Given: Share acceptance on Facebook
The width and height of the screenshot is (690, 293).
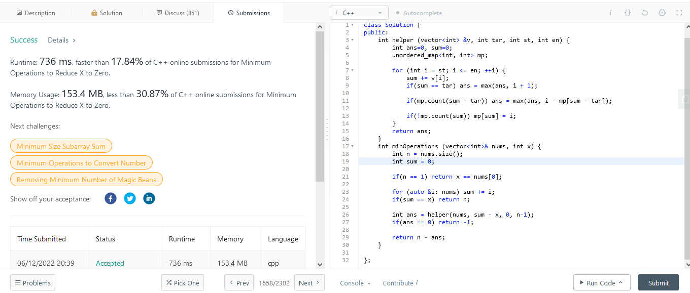Looking at the screenshot, I should point(111,198).
